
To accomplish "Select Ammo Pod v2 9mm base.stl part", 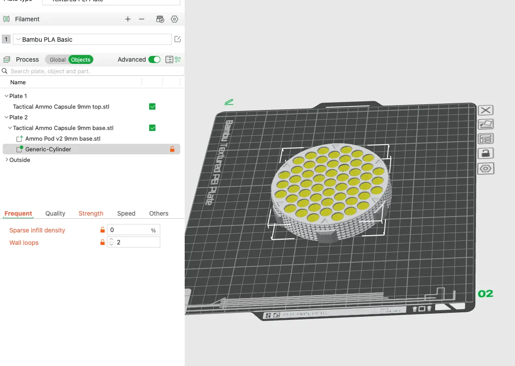I will click(x=63, y=138).
